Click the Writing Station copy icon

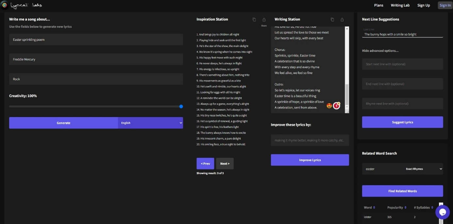(x=332, y=20)
